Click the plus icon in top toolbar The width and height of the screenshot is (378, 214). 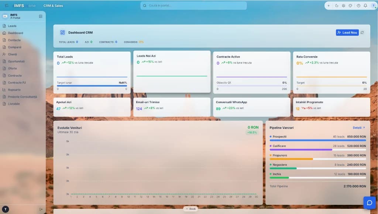(329, 6)
